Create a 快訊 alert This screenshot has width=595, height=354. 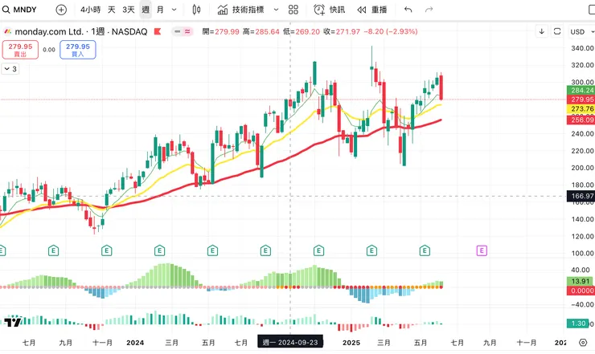(329, 10)
